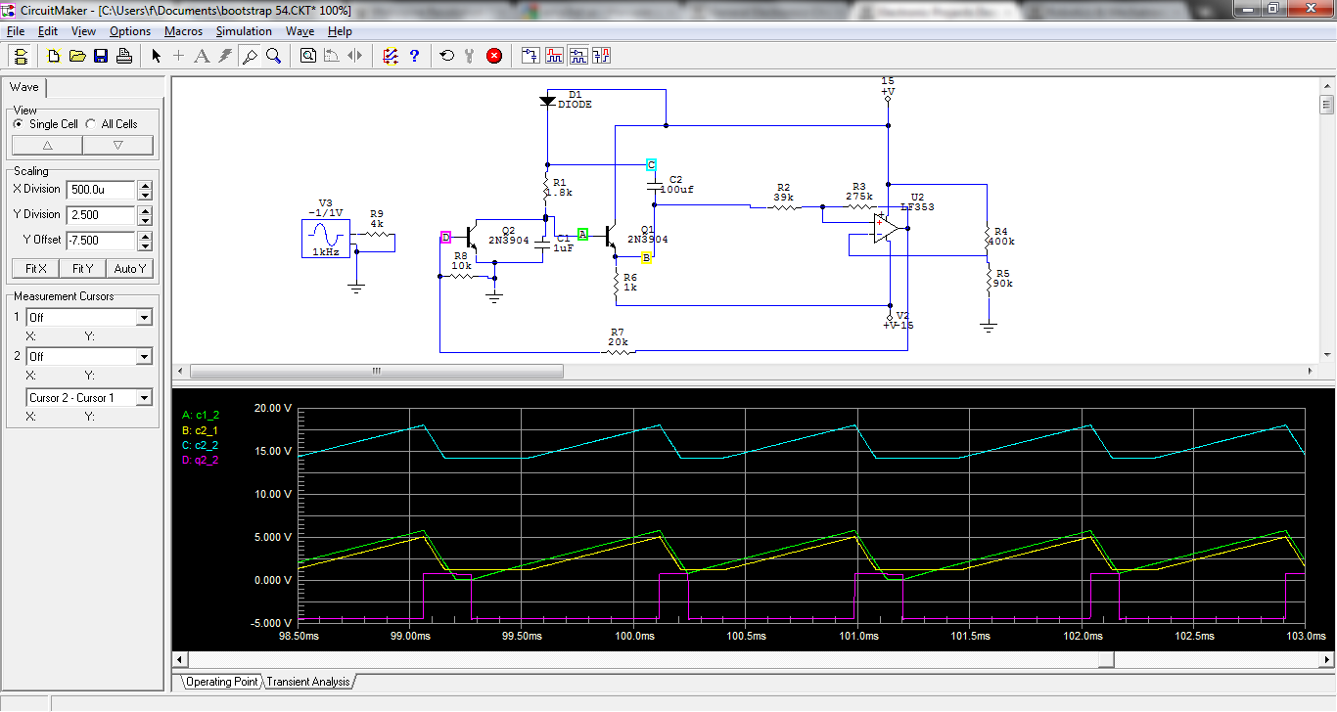Click the last waveform toolbar icon
The image size is (1337, 712).
coord(601,56)
